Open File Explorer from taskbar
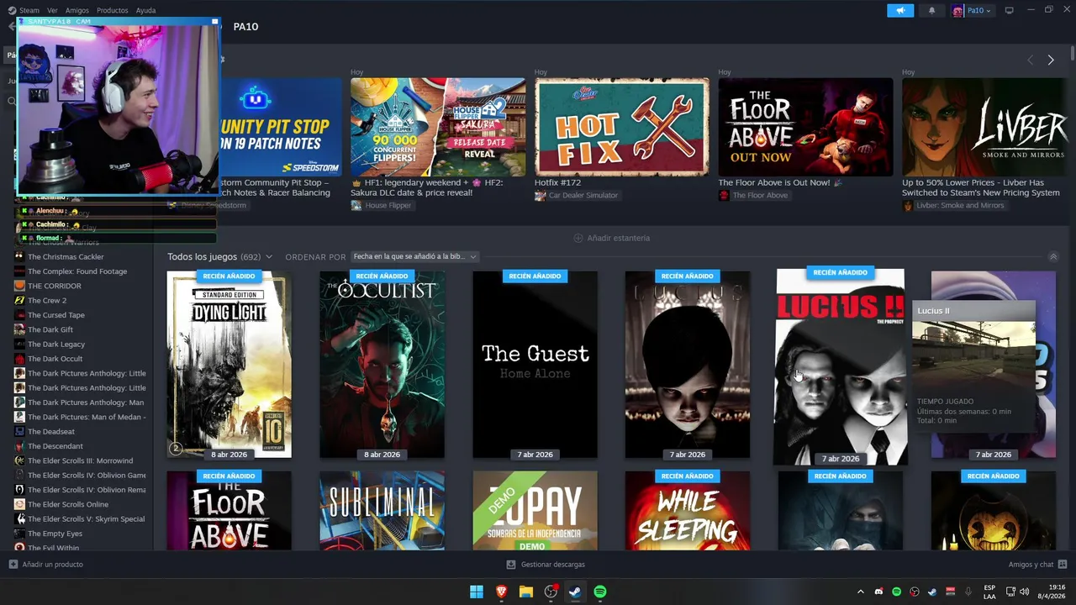The height and width of the screenshot is (605, 1076). tap(526, 592)
